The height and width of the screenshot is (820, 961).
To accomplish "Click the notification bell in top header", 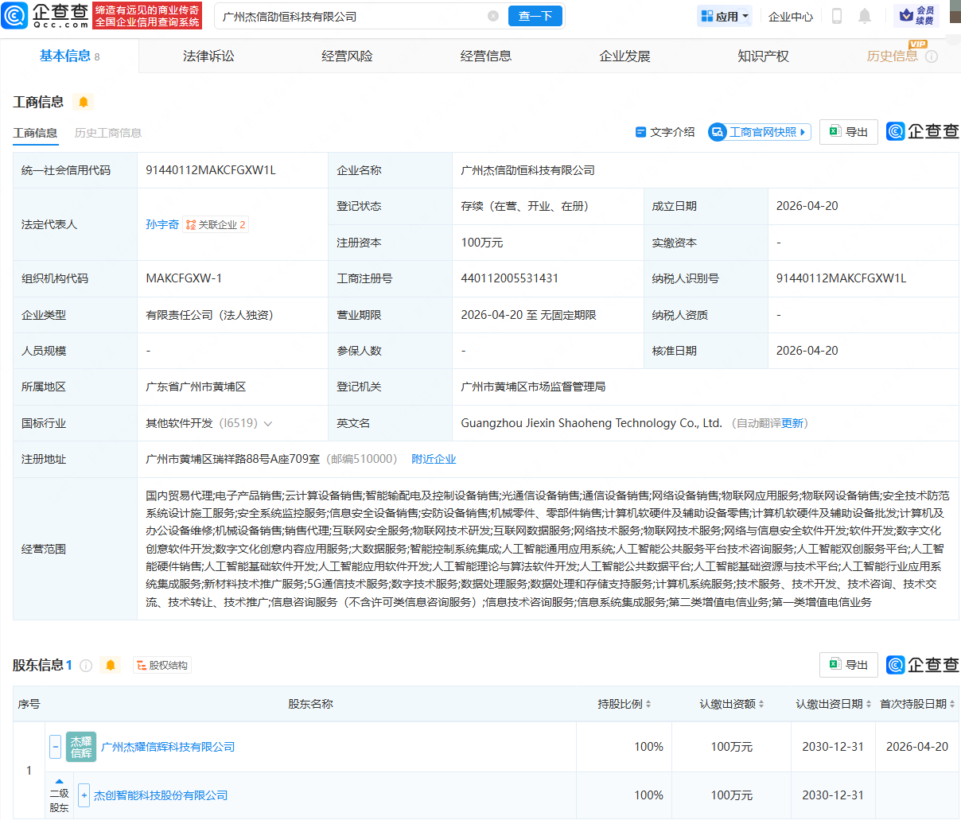I will coord(865,16).
